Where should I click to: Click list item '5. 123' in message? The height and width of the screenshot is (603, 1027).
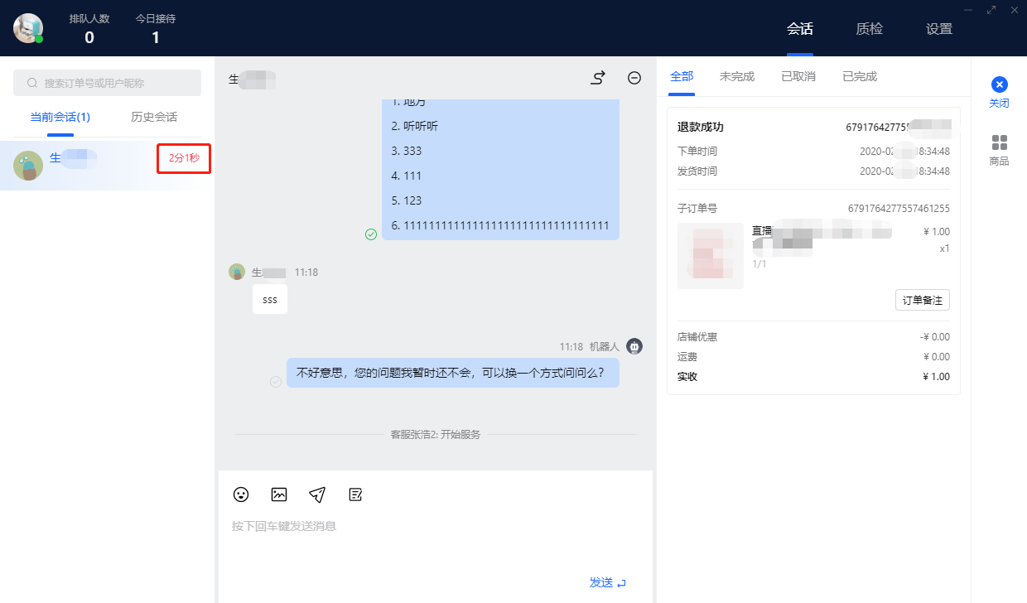coord(407,201)
